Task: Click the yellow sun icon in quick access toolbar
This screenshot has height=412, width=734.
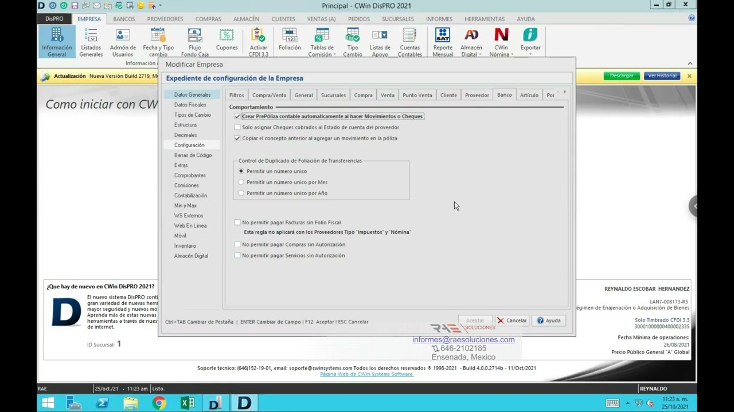Action: click(x=140, y=5)
